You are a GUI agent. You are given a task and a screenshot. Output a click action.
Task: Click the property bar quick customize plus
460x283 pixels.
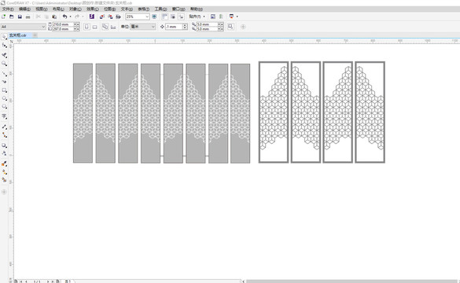(243, 27)
